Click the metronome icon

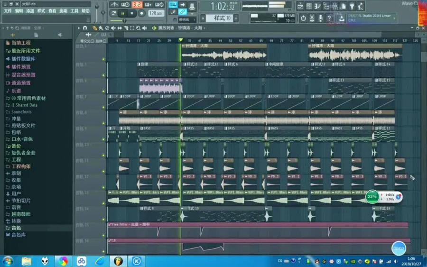(x=115, y=5)
